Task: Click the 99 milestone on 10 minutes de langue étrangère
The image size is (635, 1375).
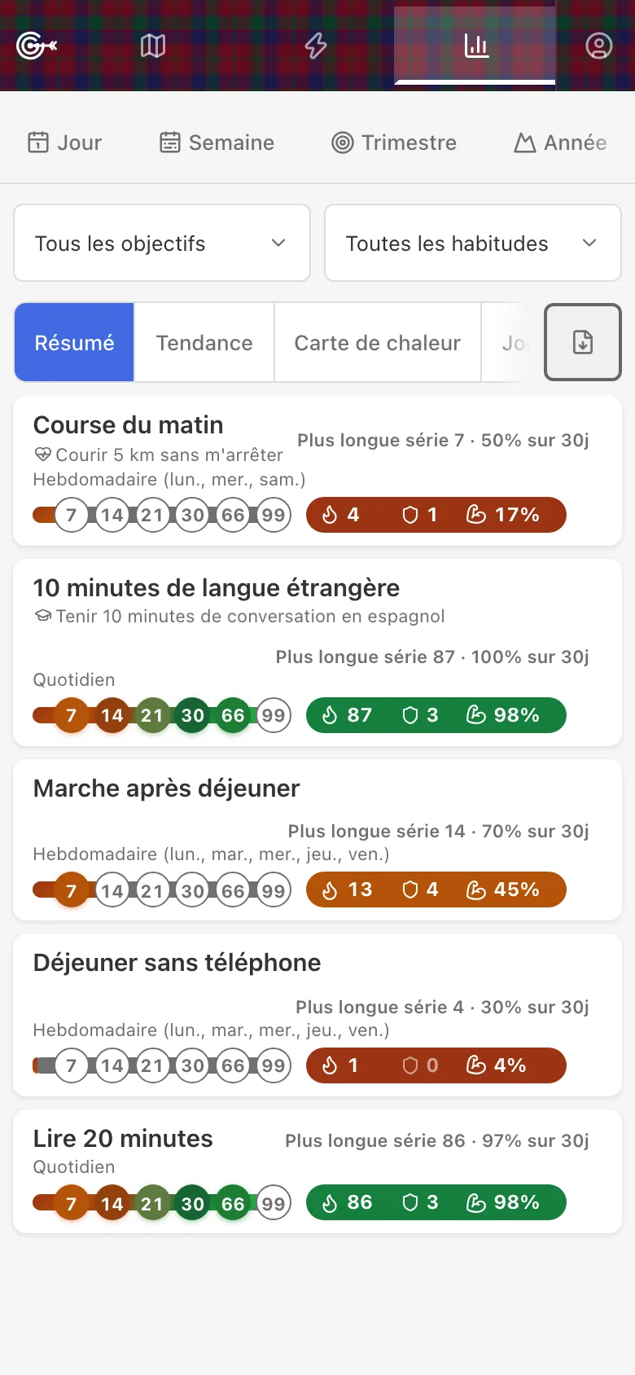Action: click(x=274, y=715)
